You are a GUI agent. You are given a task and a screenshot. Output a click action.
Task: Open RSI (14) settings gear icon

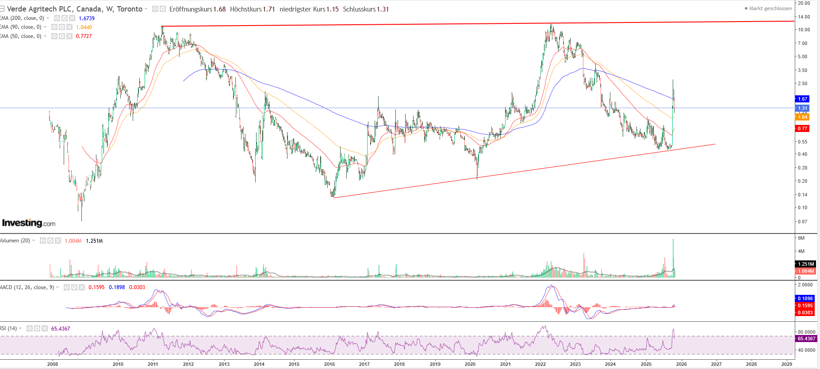point(37,328)
